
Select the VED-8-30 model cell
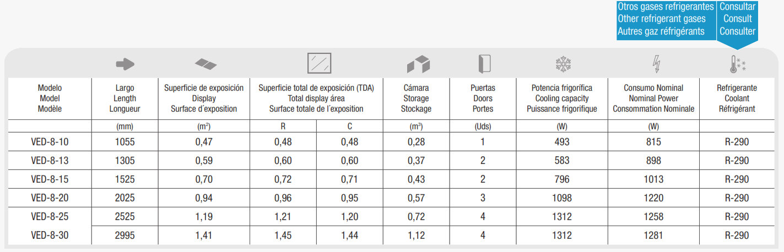[x=50, y=235]
